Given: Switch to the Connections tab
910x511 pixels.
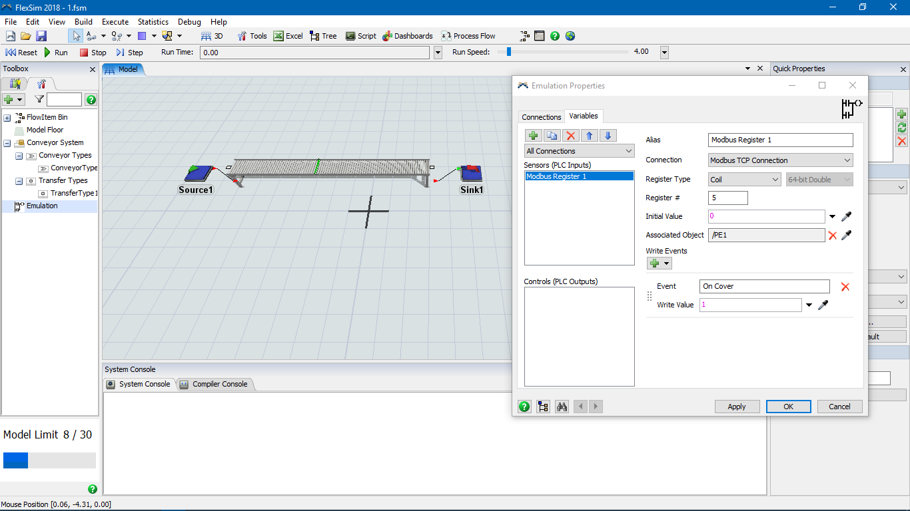Looking at the screenshot, I should [x=541, y=117].
